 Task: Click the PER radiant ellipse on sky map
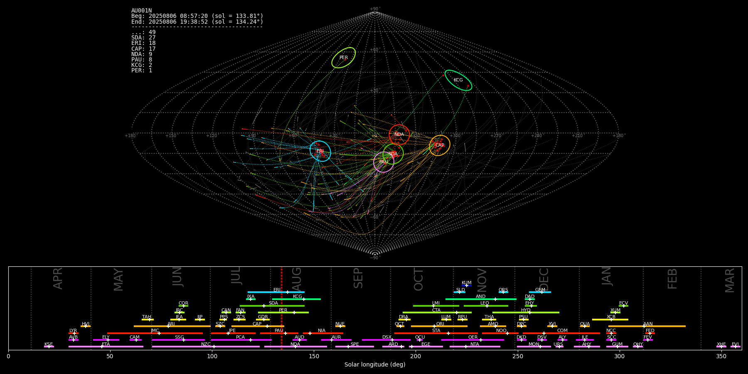click(x=344, y=58)
